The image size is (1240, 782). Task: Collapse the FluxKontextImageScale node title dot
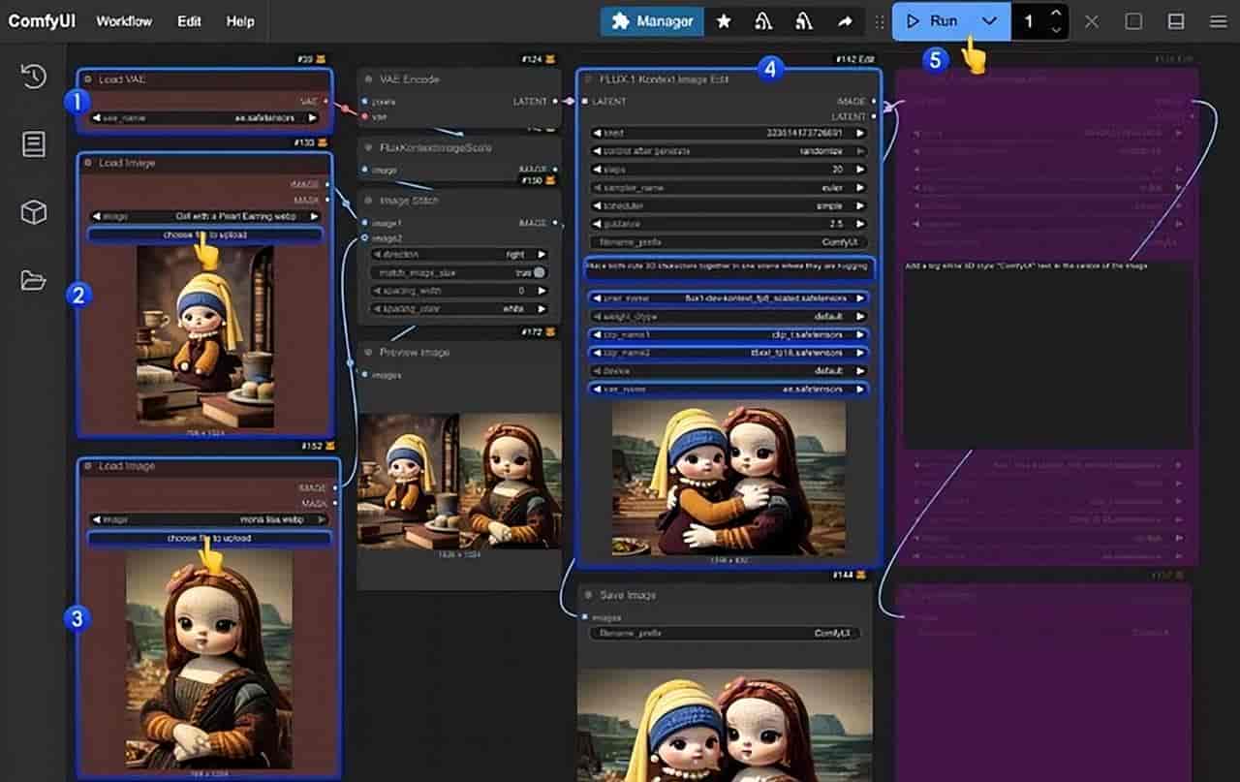[369, 148]
